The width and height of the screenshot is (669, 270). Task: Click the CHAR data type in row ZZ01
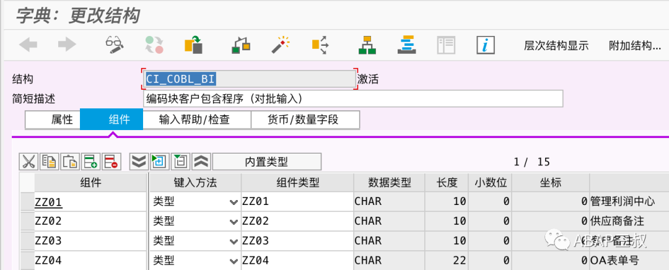pos(389,202)
